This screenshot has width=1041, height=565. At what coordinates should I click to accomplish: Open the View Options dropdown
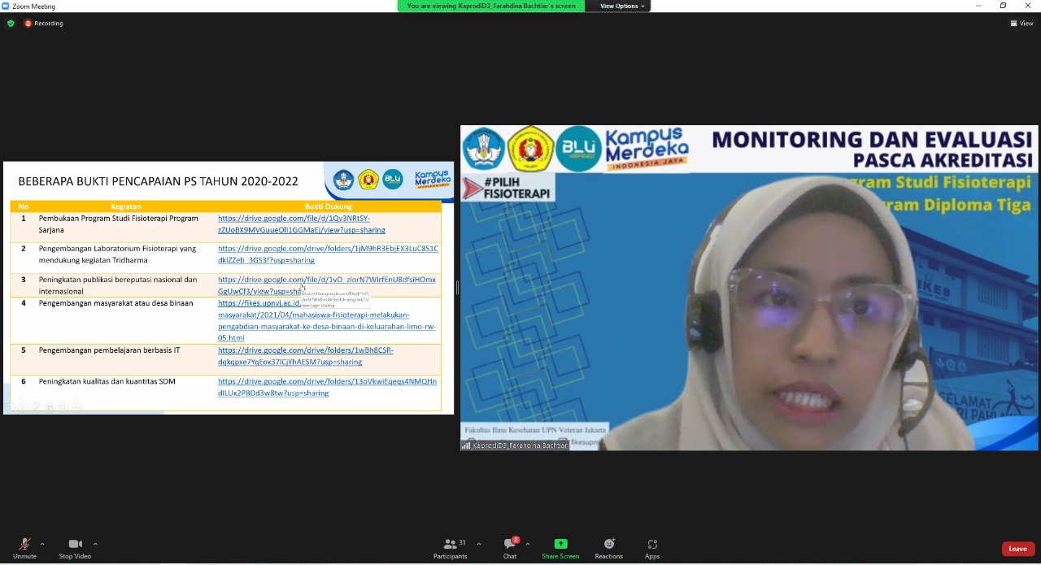click(x=622, y=6)
